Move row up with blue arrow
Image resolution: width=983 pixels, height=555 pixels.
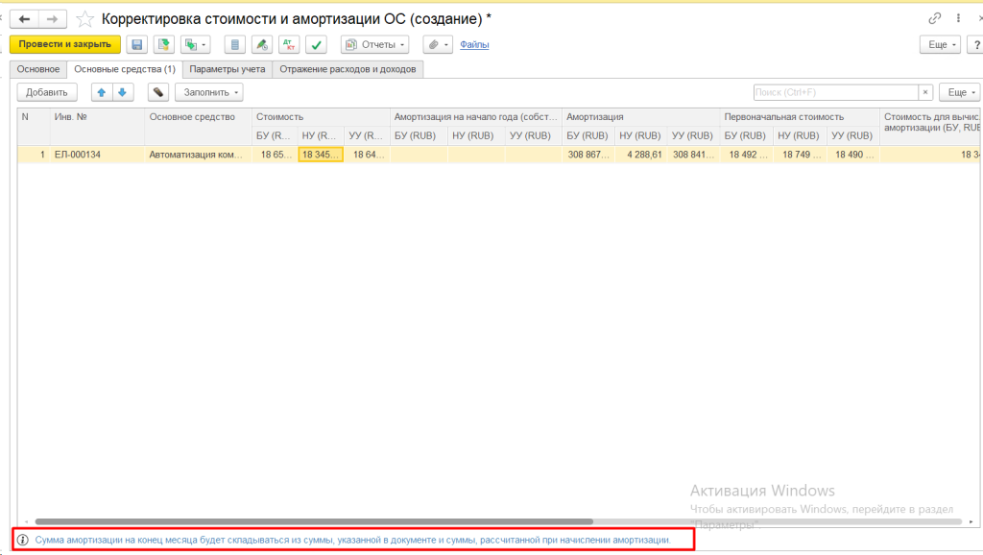[102, 92]
